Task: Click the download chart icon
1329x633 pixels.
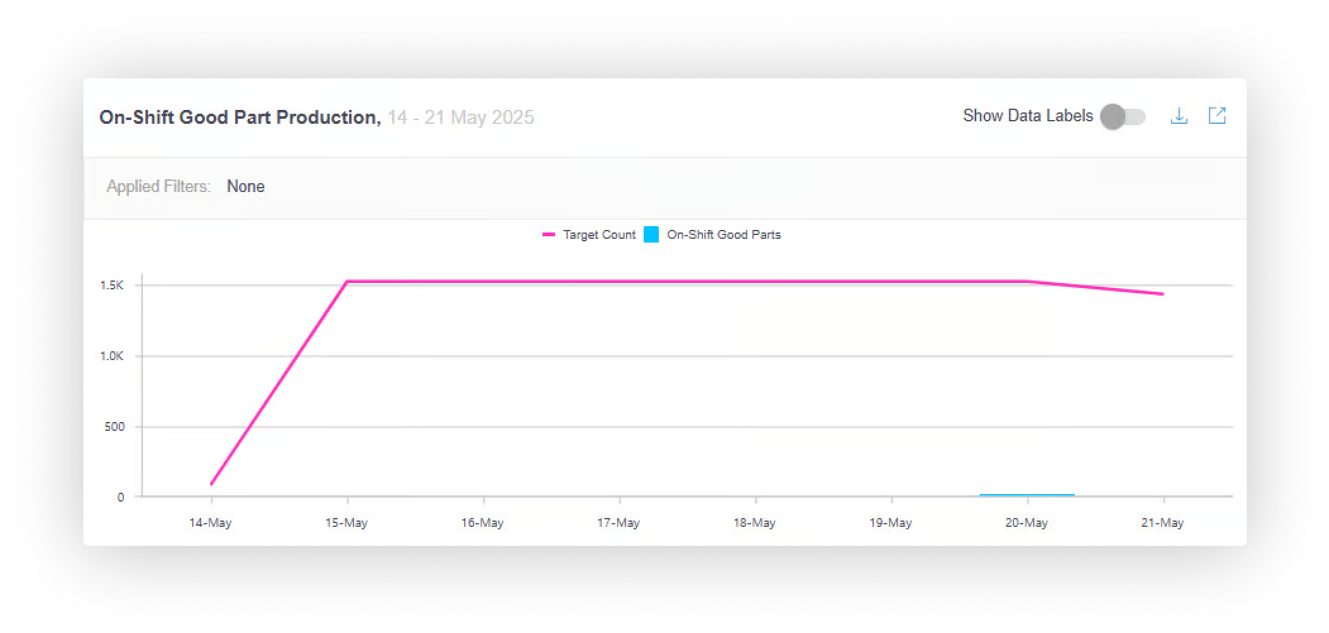Action: click(1179, 116)
